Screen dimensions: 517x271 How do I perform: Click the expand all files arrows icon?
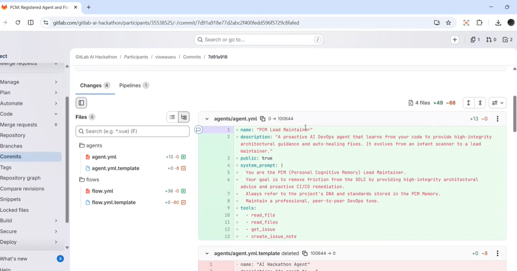click(x=468, y=103)
